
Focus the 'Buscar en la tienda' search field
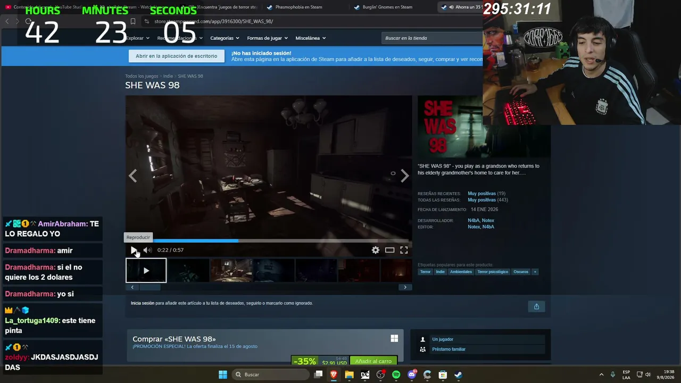pos(432,38)
